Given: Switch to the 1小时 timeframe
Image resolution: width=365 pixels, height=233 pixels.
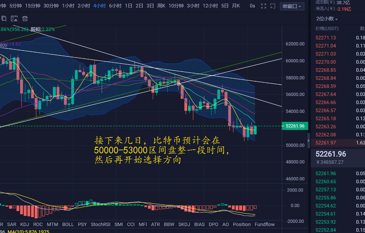Looking at the screenshot, I should point(68,6).
